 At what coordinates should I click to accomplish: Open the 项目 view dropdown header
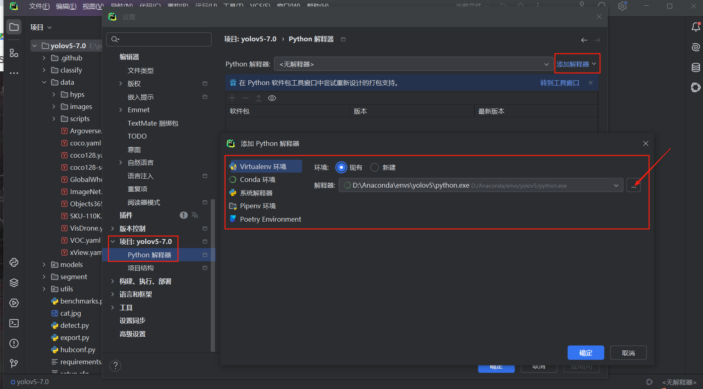click(41, 27)
